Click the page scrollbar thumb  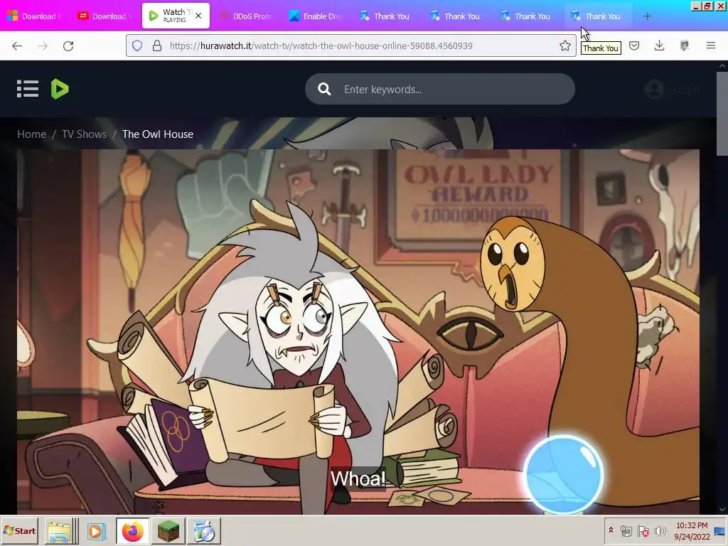click(722, 114)
